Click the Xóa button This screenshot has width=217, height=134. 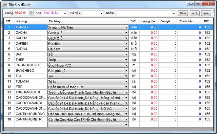click(x=206, y=13)
